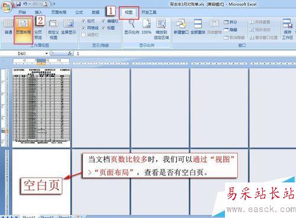Open Zoom dialog (显示比例) magnifier
Screen dimensions: 296x218
tap(132, 27)
